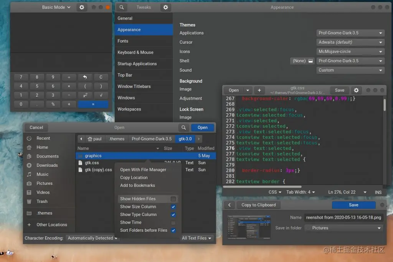Select Fonts in Tweaks sidebar
The height and width of the screenshot is (262, 393).
click(144, 41)
